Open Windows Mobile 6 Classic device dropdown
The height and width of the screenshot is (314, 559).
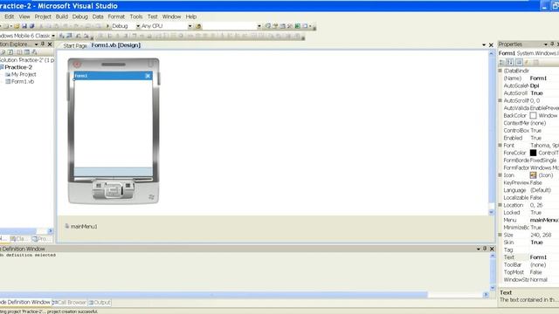[53, 36]
